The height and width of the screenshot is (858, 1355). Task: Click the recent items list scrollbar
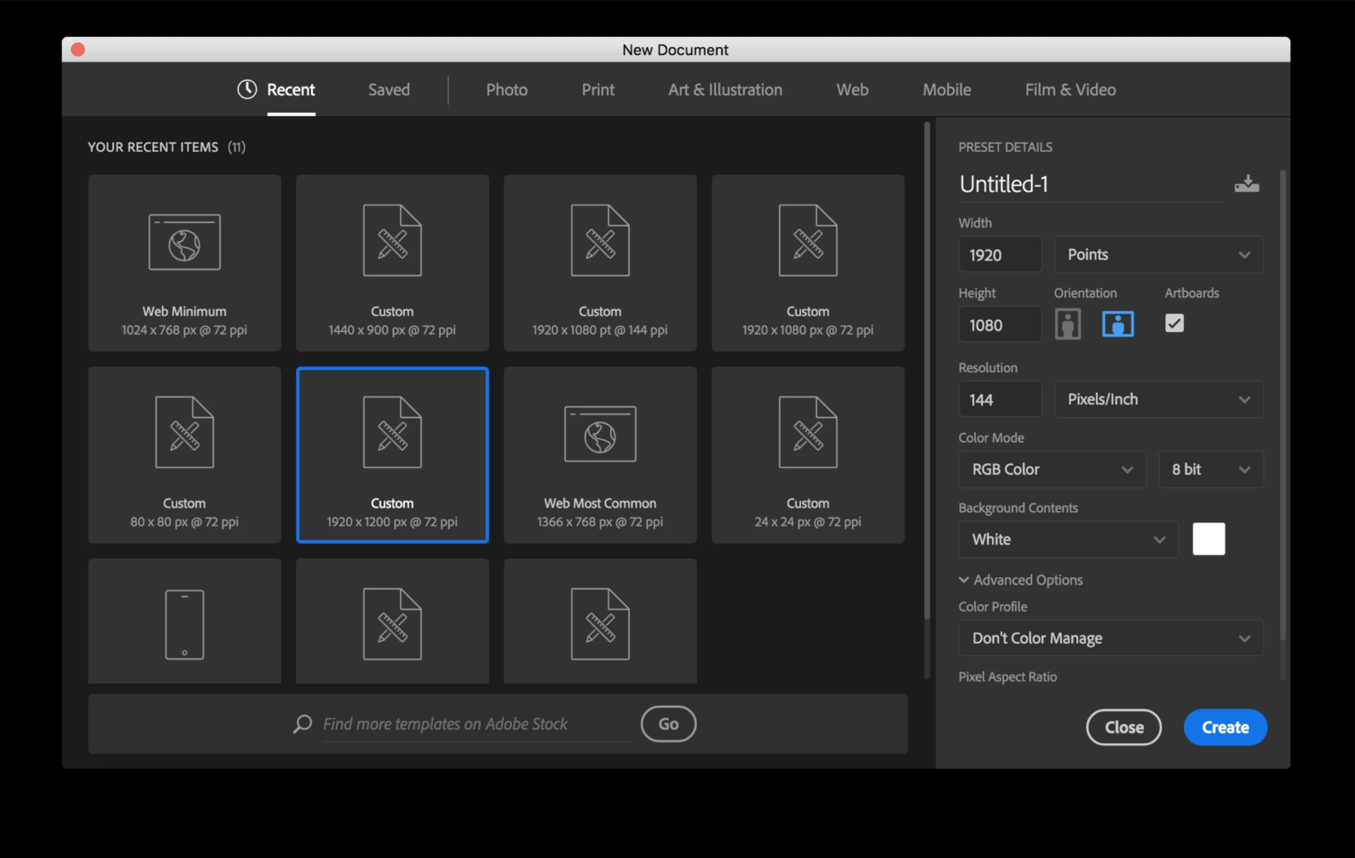point(926,372)
